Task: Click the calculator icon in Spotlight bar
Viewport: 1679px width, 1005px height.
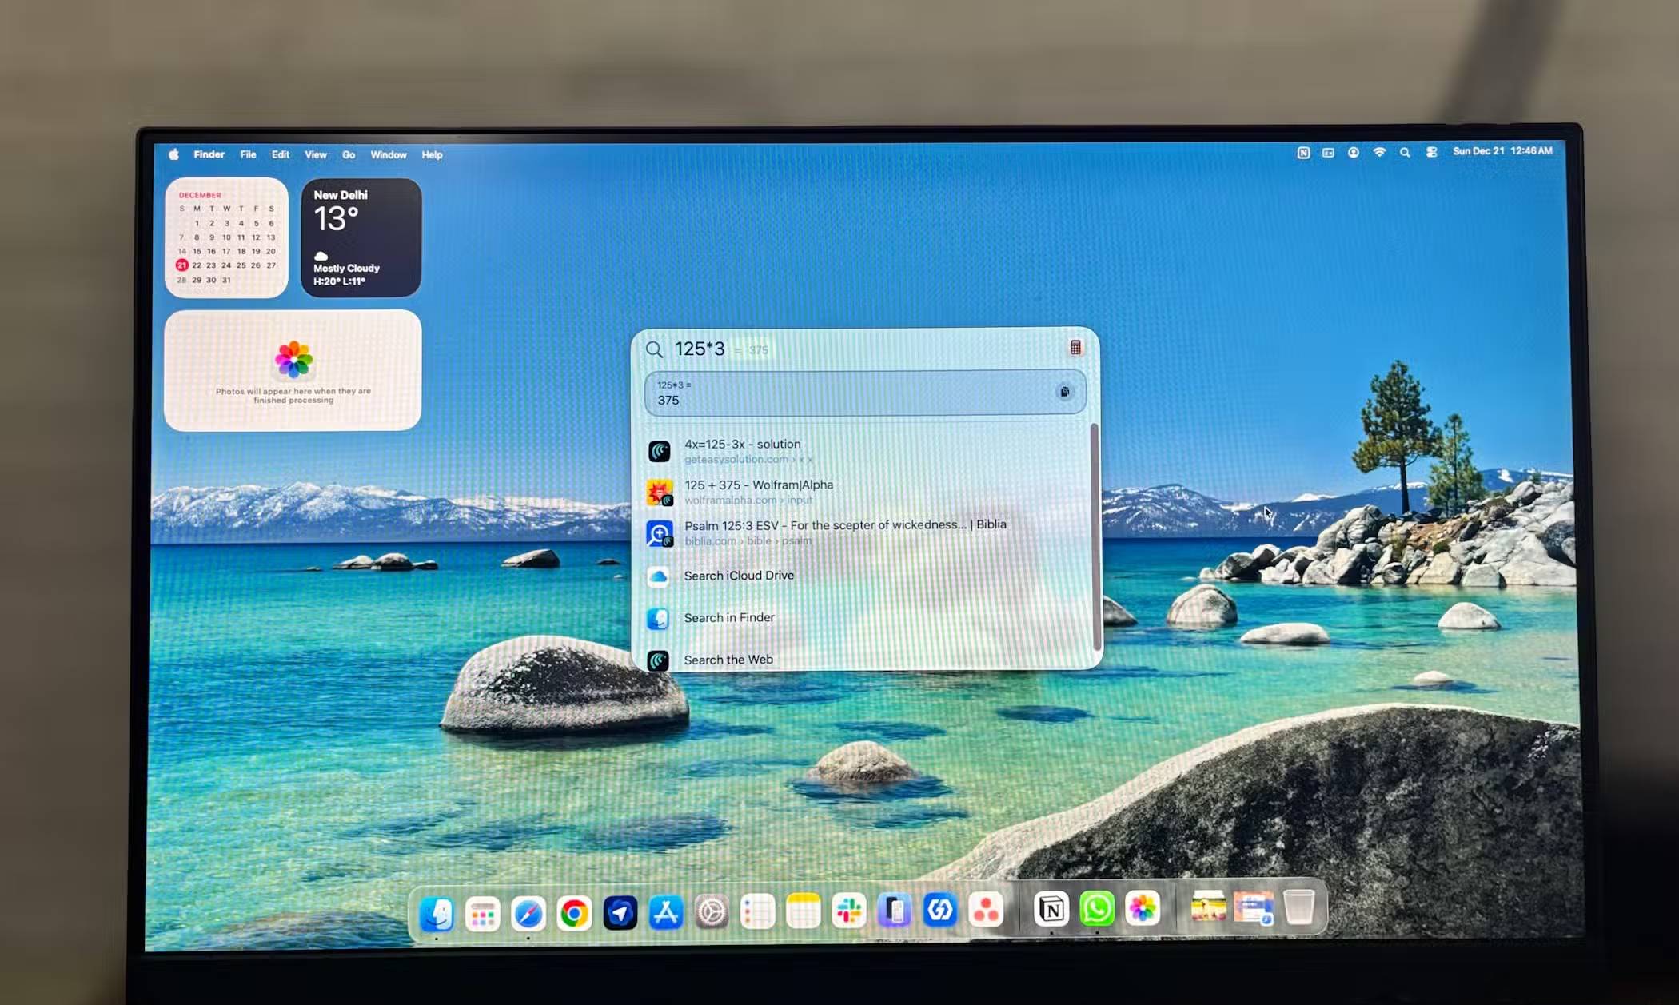Action: 1075,347
